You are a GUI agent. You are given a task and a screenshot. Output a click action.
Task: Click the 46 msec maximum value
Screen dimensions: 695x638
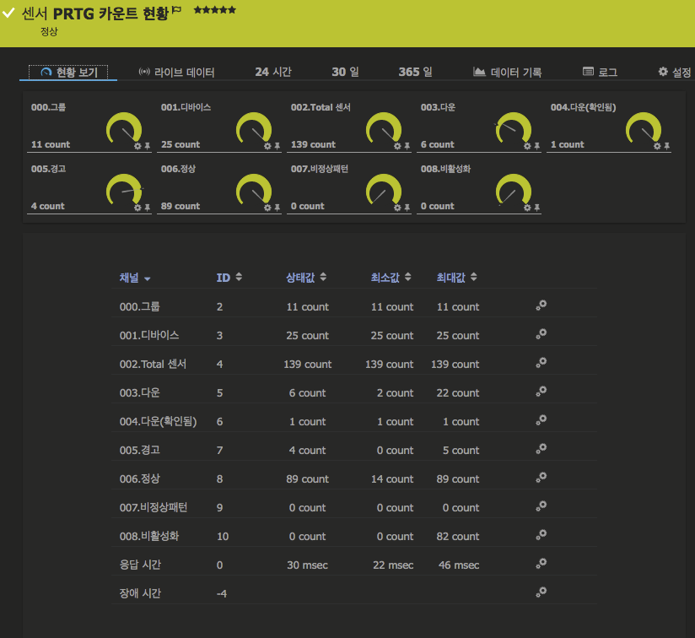(459, 565)
